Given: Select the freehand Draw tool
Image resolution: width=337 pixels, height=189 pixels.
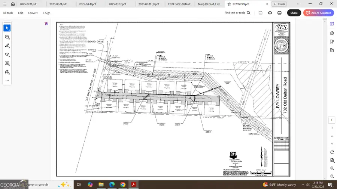Looking at the screenshot, I should pyautogui.click(x=7, y=54).
